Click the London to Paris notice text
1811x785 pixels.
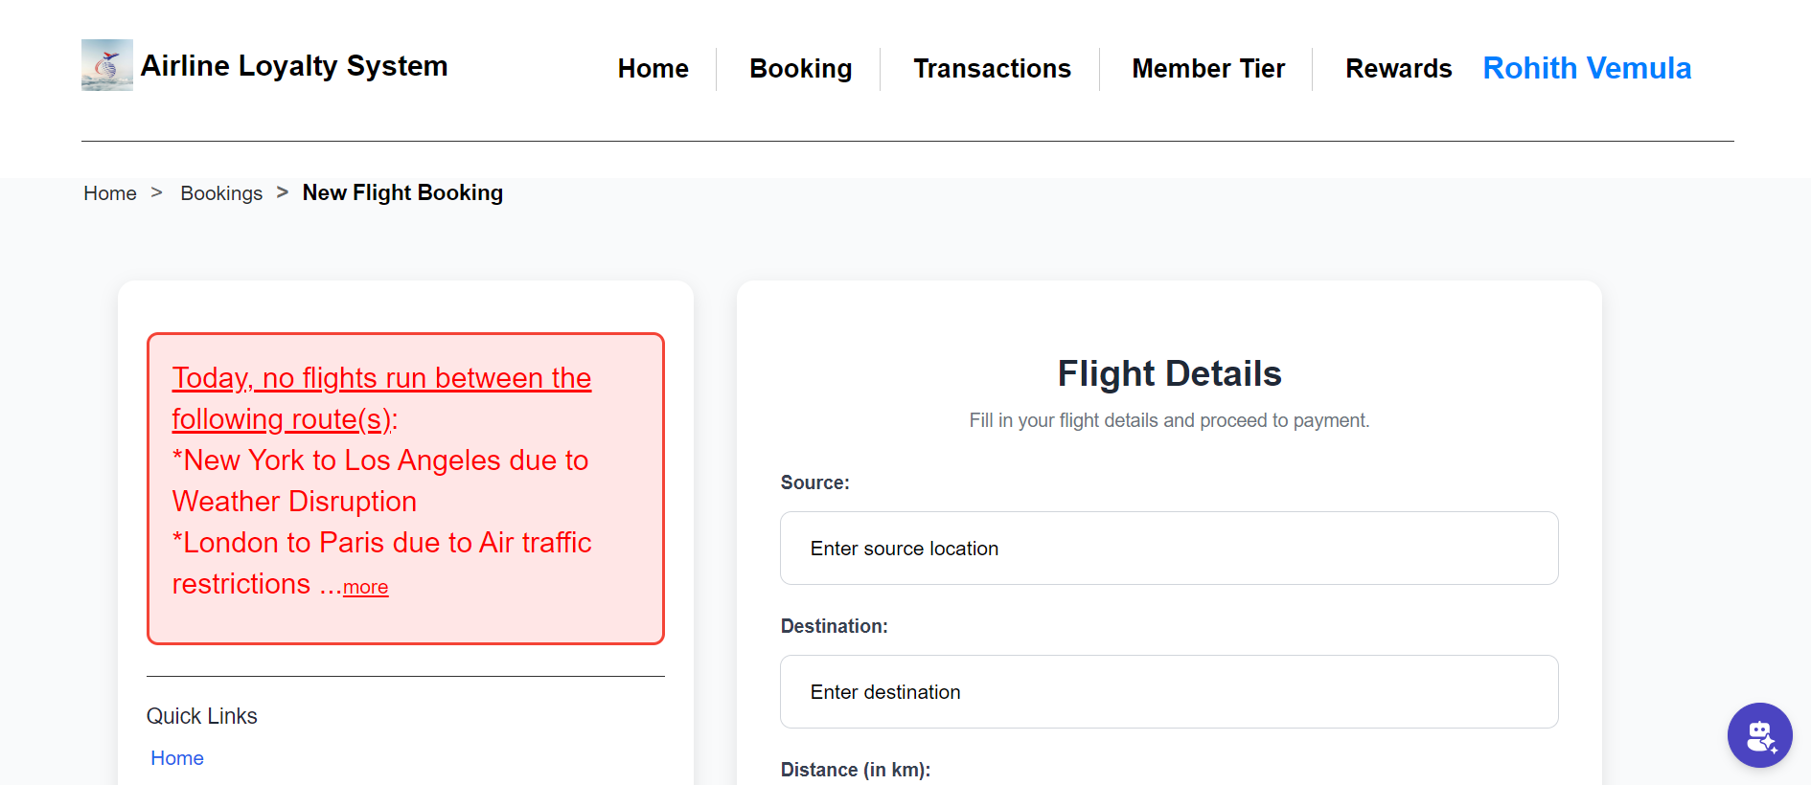point(381,544)
